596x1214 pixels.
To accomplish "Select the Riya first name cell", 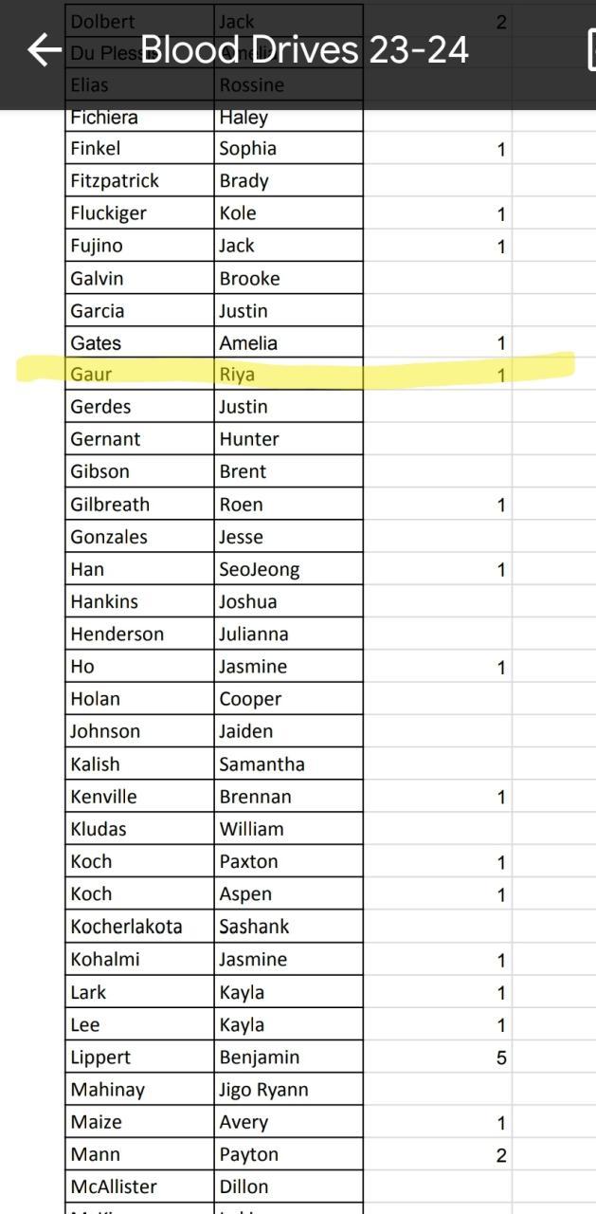I will (288, 375).
